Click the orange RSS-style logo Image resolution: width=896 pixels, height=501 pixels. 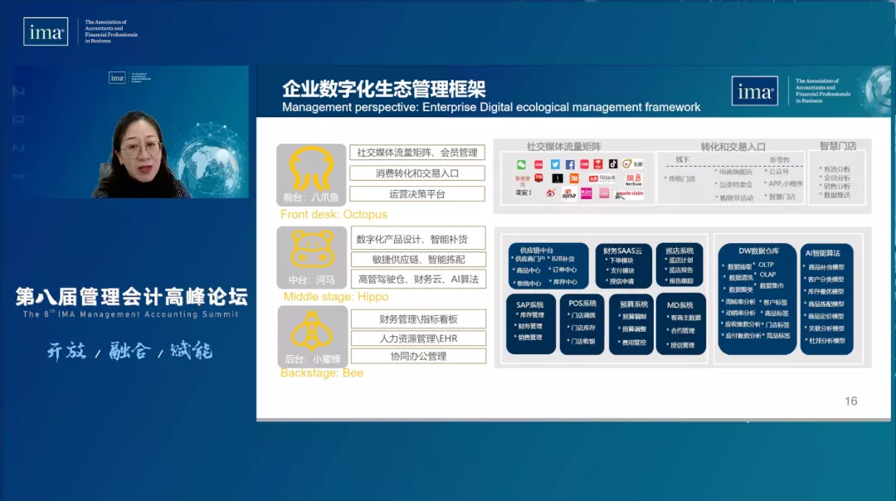coord(574,178)
